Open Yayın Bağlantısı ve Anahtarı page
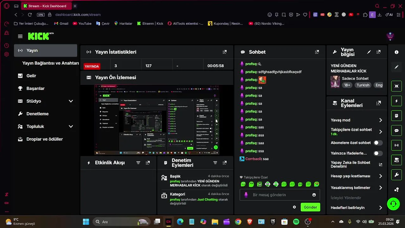Image resolution: width=405 pixels, height=228 pixels. coord(51,63)
